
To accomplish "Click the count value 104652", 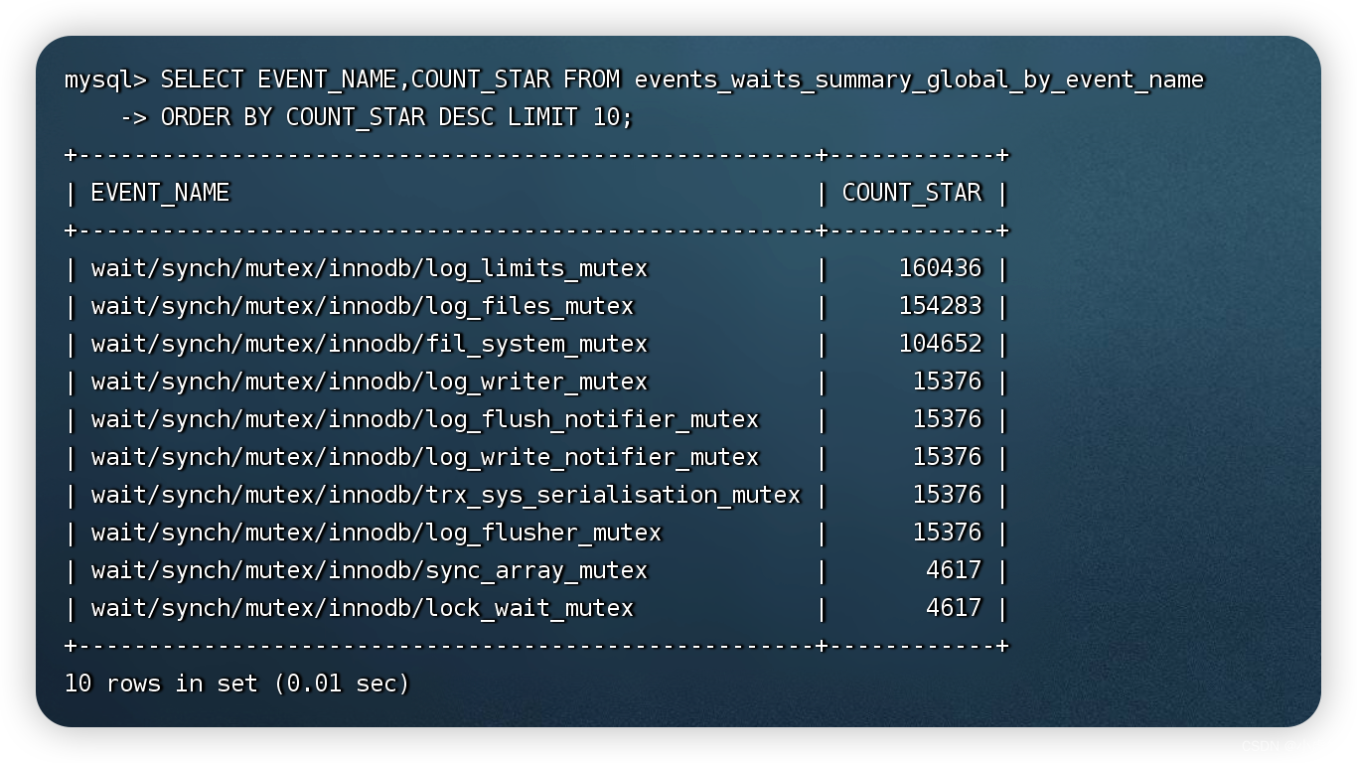I will point(940,344).
